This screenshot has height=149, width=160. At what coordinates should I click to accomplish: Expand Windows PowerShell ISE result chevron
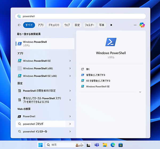coord(70,61)
